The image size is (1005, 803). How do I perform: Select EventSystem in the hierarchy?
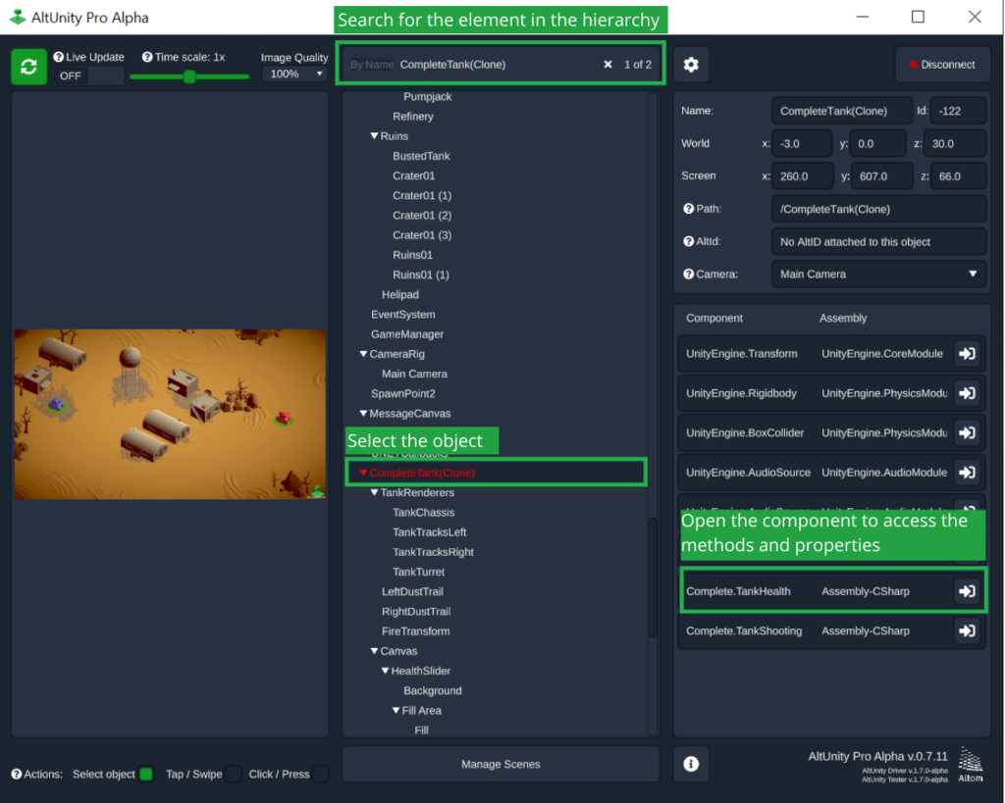pyautogui.click(x=402, y=315)
